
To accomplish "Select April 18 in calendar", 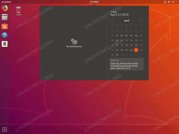I will pos(127,45).
